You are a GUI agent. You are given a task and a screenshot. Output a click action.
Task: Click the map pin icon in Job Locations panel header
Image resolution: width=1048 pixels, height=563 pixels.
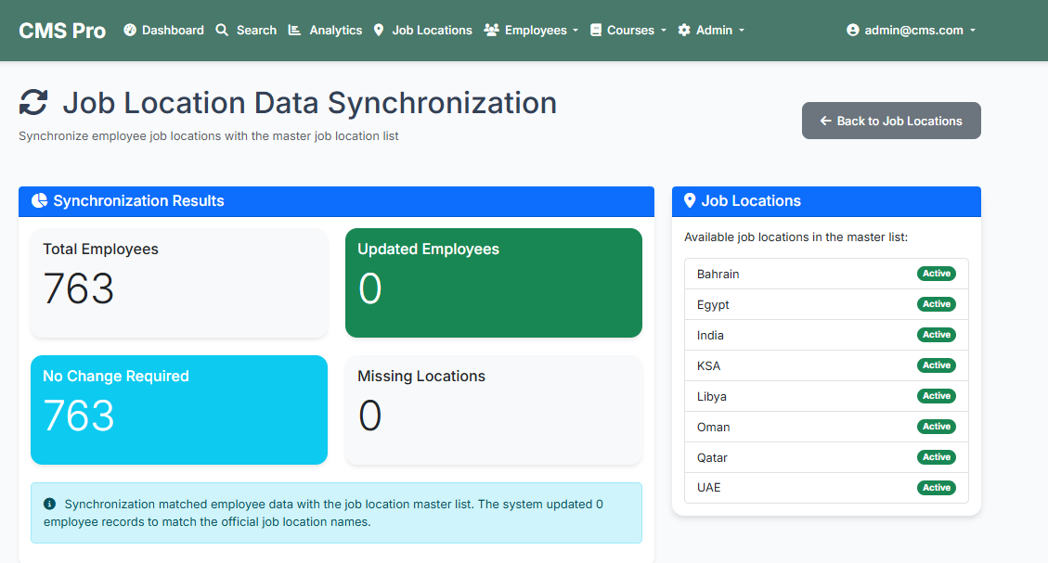690,200
